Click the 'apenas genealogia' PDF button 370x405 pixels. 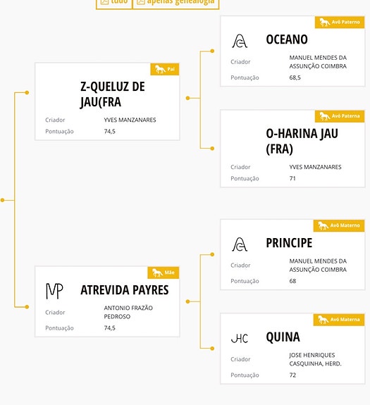176,4
